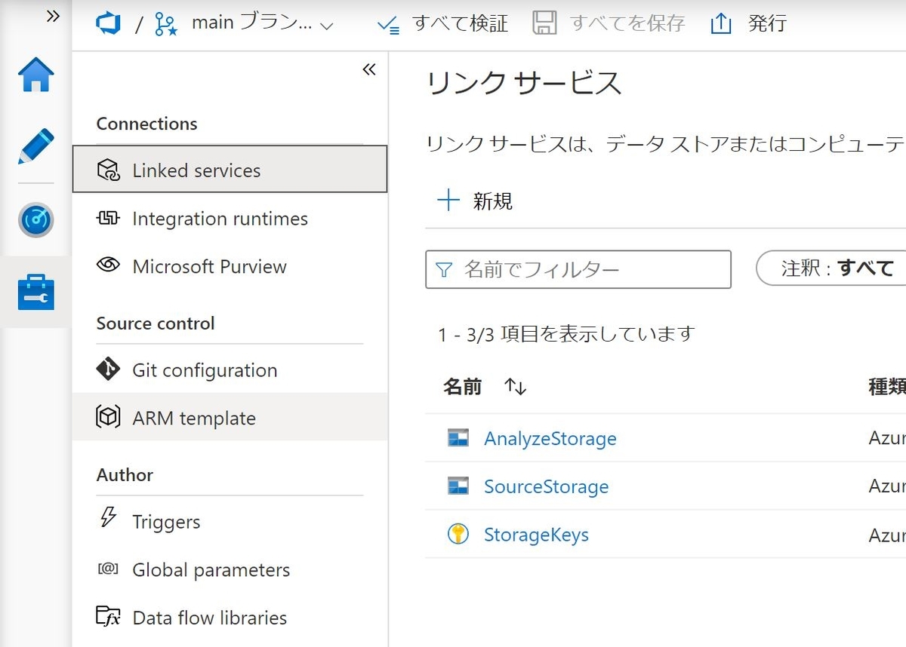Open Global parameters page
The image size is (906, 647).
230,569
